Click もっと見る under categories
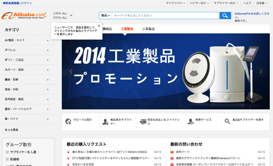273x166 pixels. (x=11, y=130)
